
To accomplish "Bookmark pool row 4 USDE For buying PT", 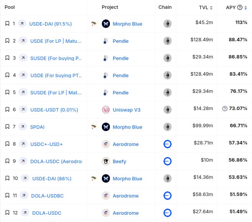I will 7,75.
